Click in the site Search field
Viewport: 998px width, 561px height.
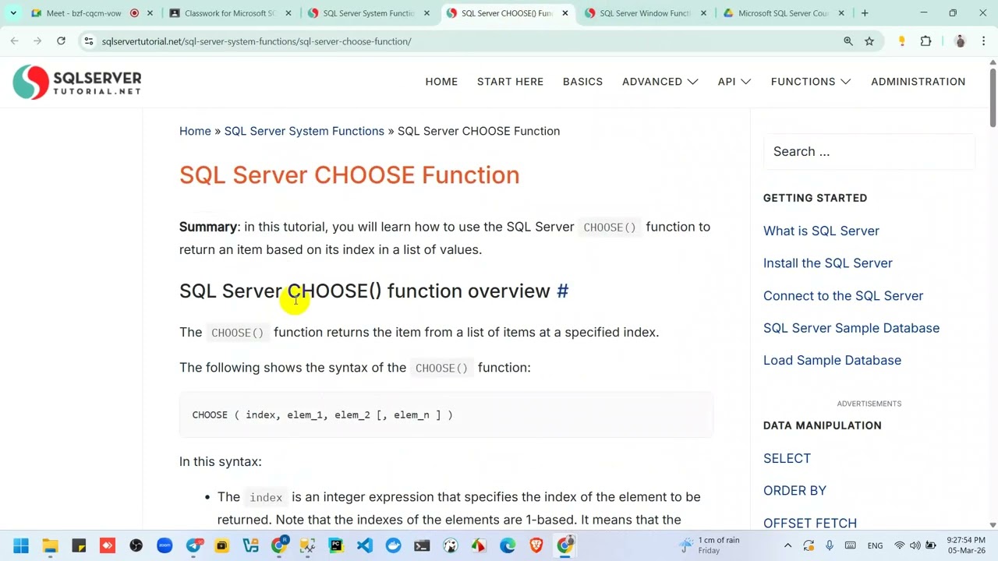pos(869,151)
